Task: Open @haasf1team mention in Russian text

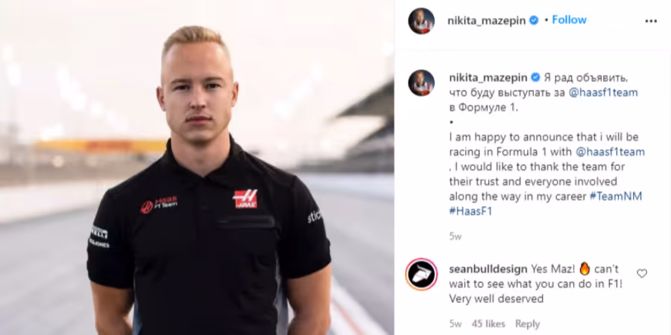Action: [603, 93]
